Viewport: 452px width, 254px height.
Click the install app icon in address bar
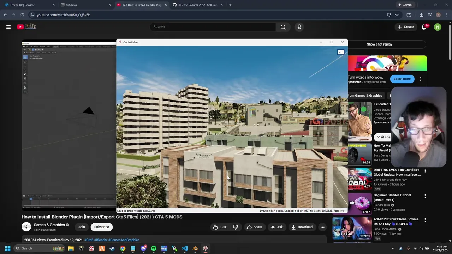[x=389, y=15]
